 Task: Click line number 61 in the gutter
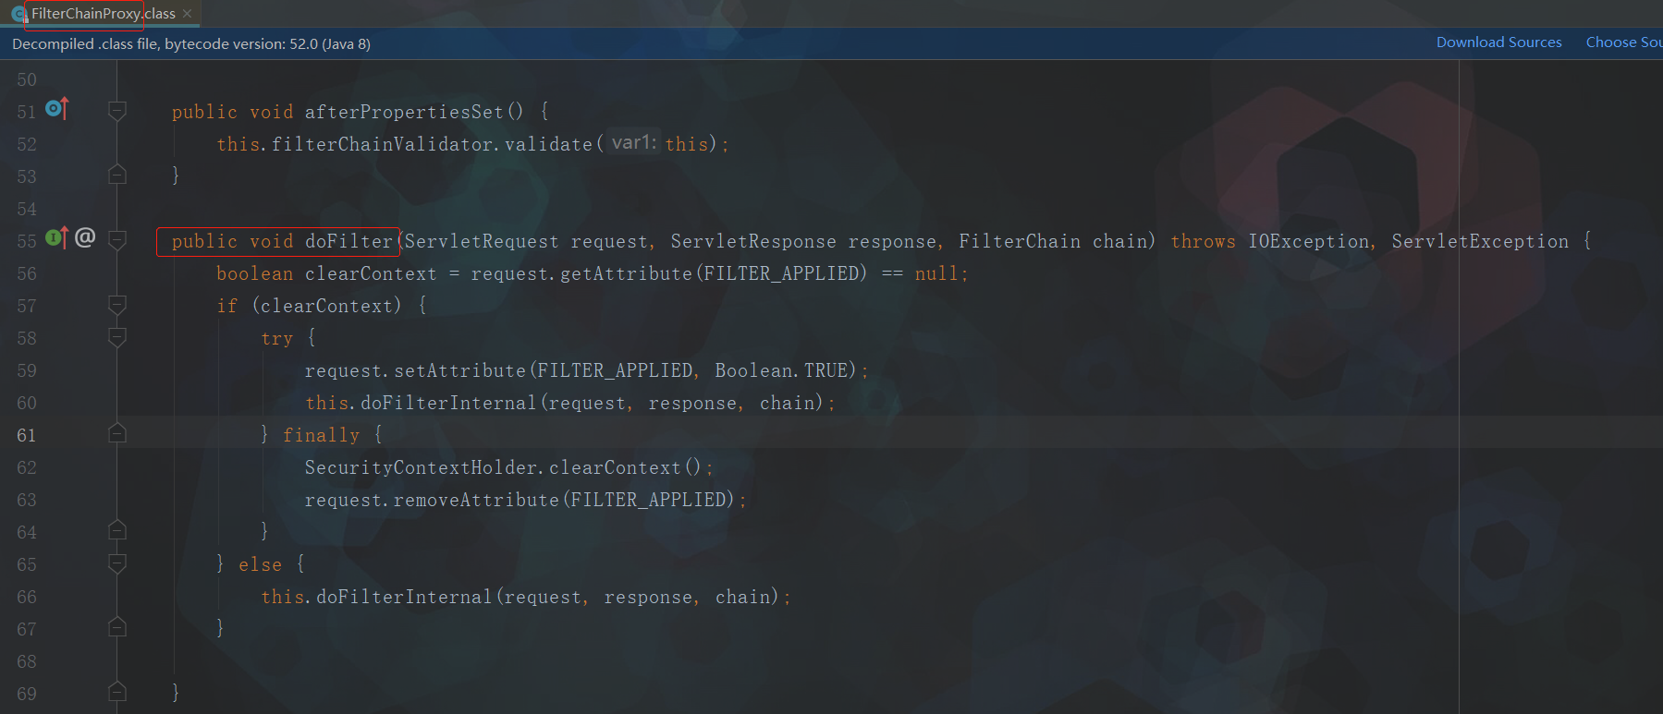27,435
